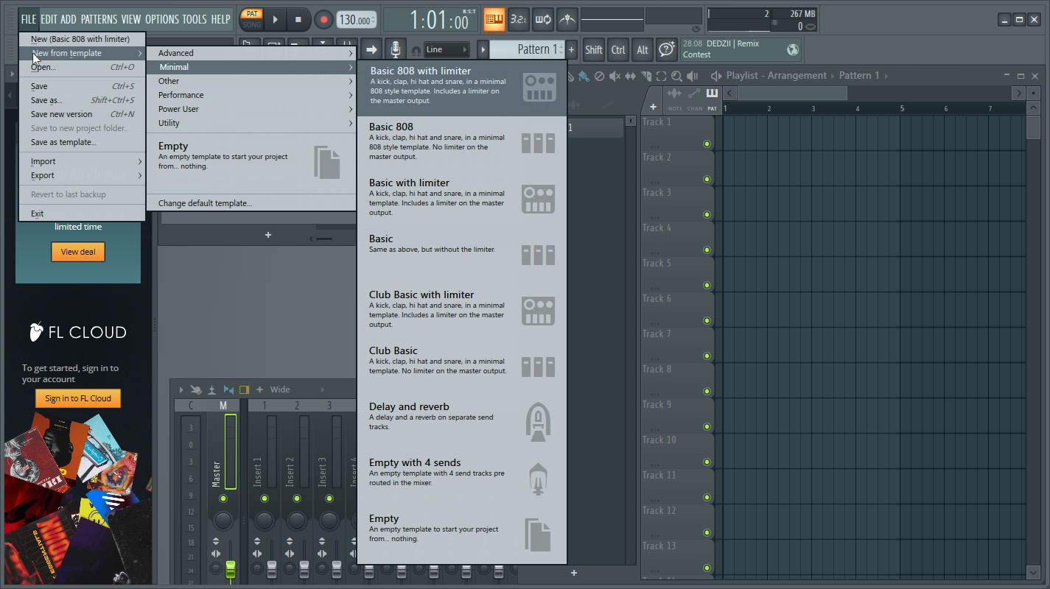Expand the Import submenu
1050x589 pixels.
coord(82,161)
